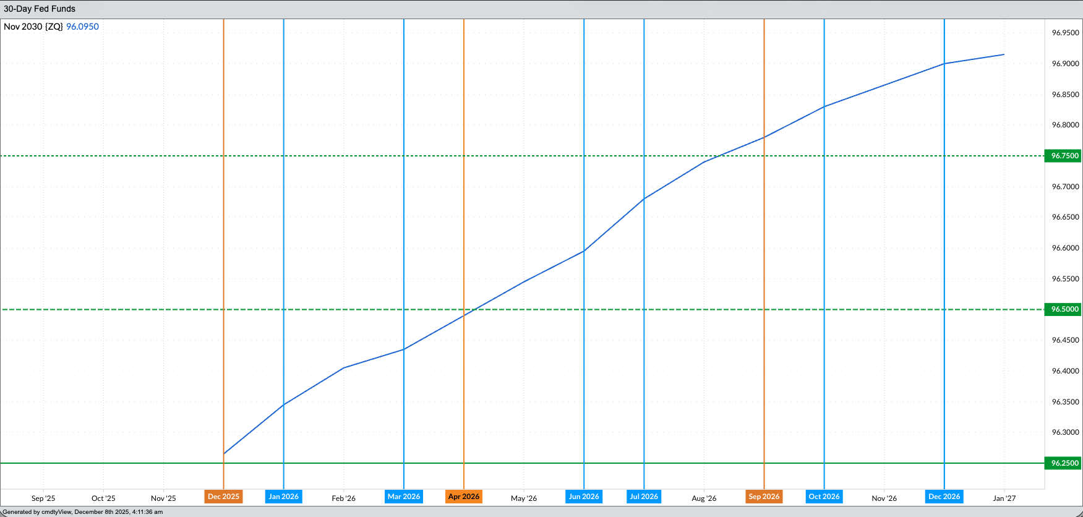Select the blue Jan 2026 date marker

(x=283, y=497)
